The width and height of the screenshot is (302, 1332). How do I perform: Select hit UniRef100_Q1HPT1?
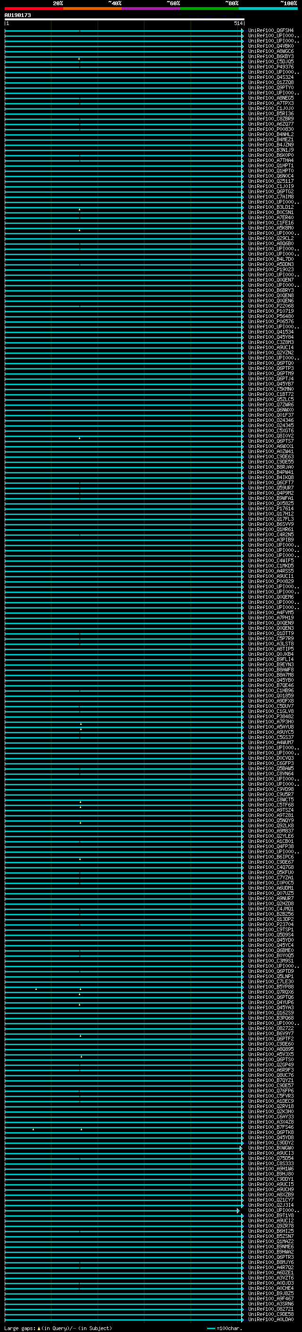271,165
